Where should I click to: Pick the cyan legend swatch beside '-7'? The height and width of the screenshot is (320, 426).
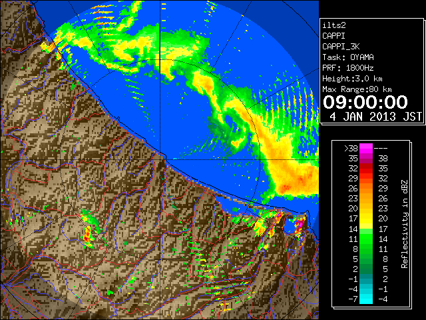pos(366,299)
